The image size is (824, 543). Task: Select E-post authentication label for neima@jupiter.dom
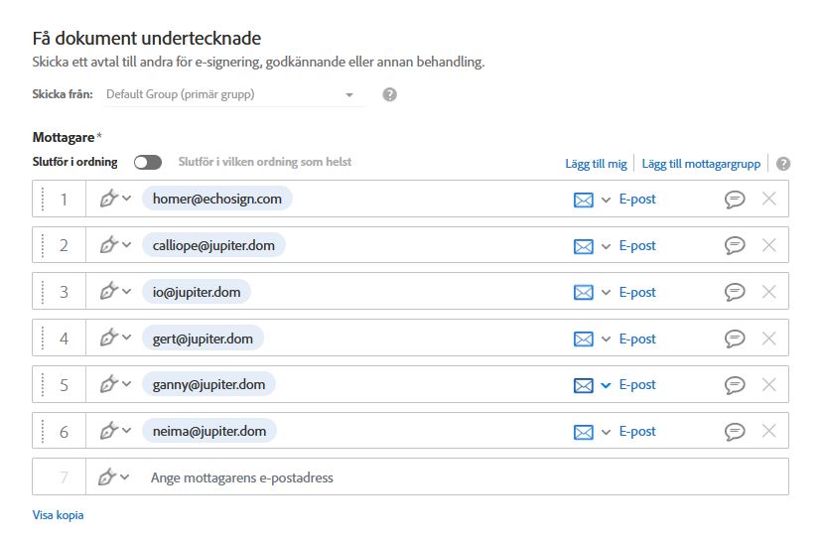pos(637,432)
